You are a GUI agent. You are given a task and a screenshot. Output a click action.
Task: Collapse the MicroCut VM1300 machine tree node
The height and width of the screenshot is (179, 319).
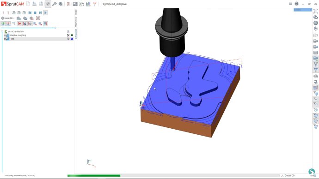[x=2, y=32]
